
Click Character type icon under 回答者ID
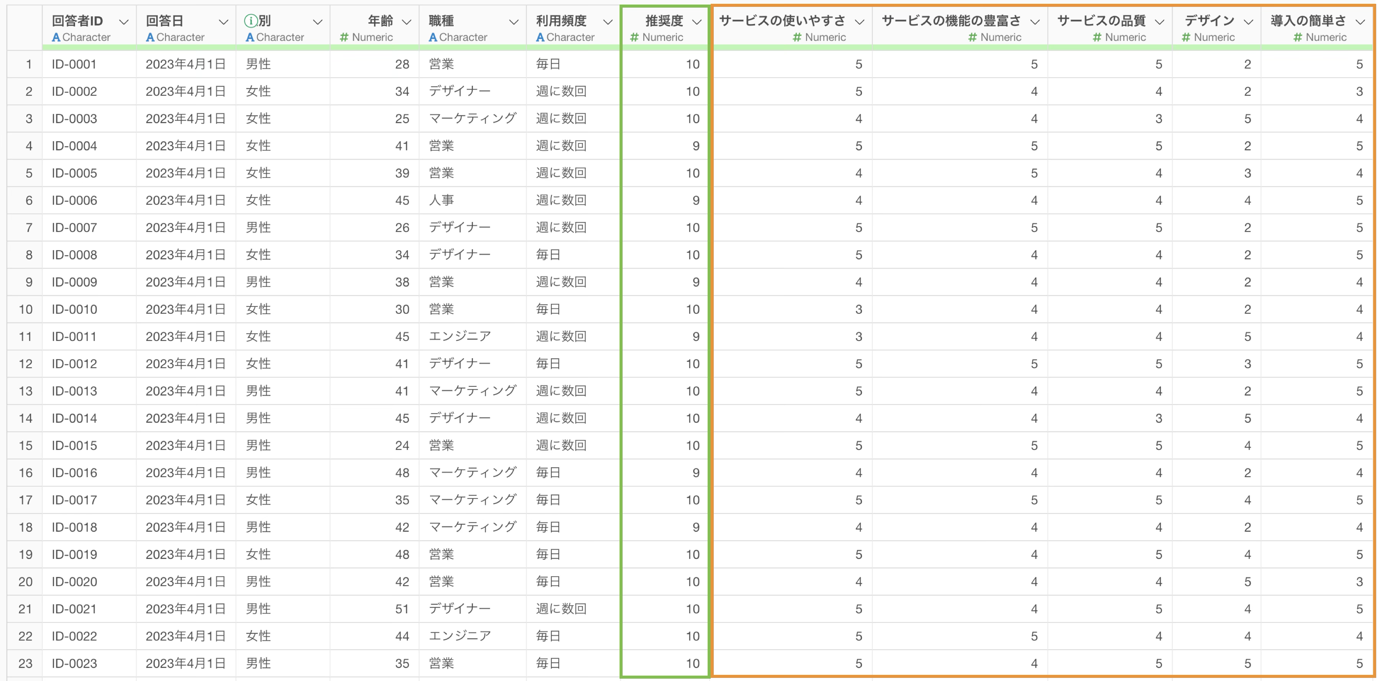pos(56,37)
